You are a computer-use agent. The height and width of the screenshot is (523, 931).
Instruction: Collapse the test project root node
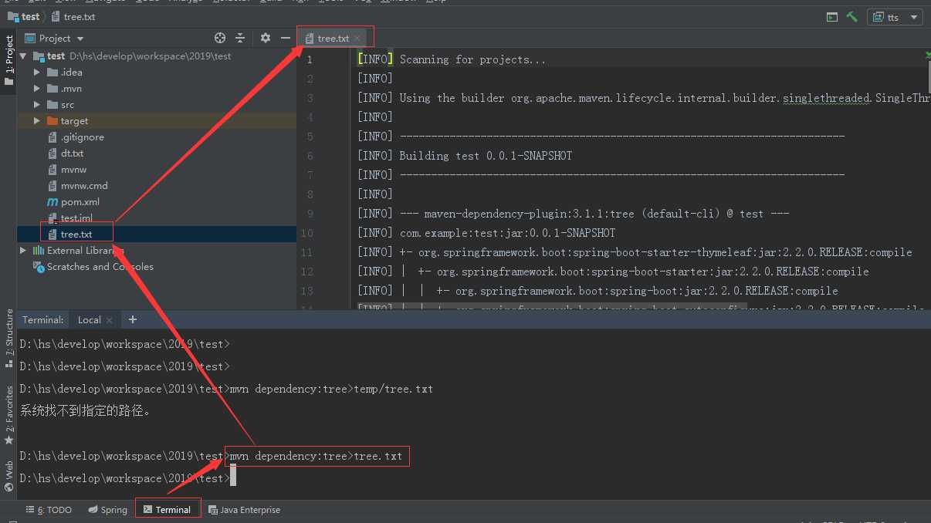(x=24, y=56)
